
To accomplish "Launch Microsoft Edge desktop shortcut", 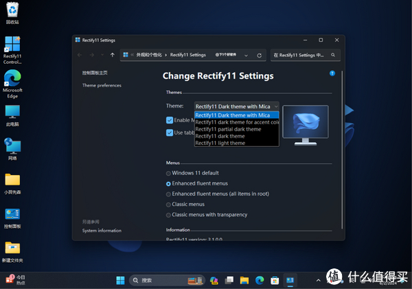I will coord(12,84).
